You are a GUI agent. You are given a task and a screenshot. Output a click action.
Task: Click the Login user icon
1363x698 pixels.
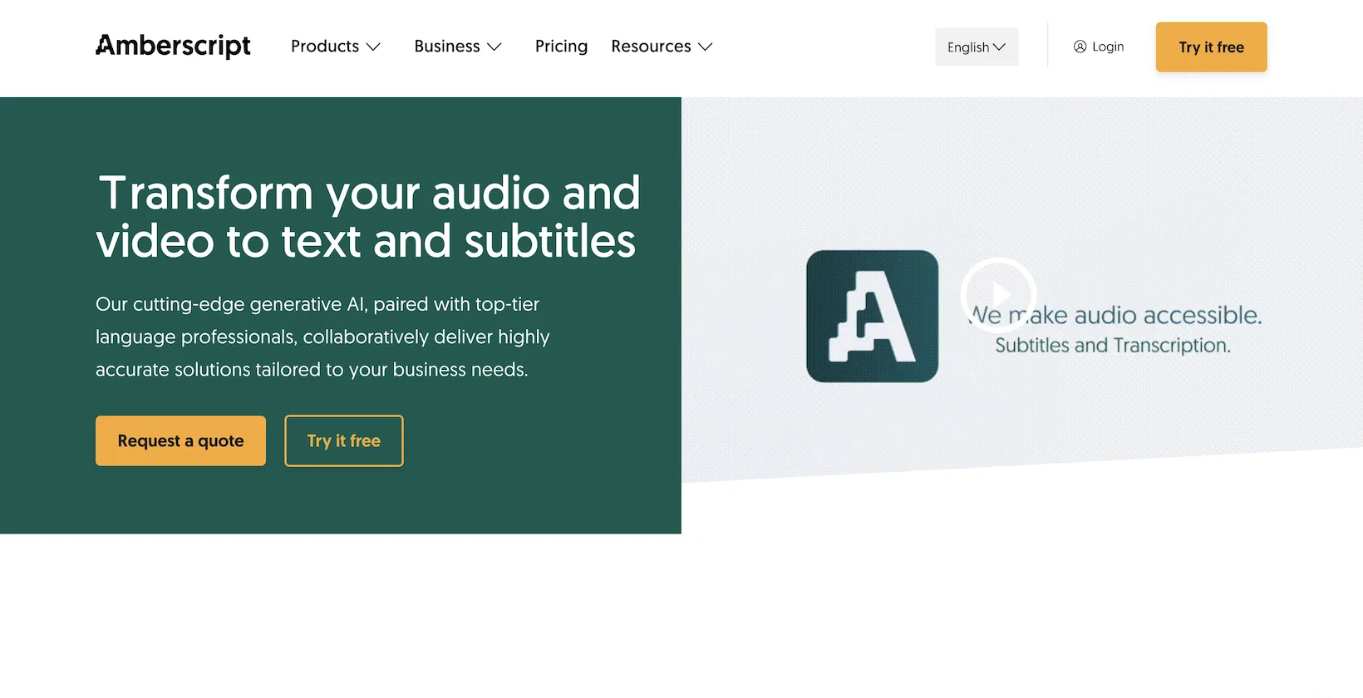tap(1080, 47)
